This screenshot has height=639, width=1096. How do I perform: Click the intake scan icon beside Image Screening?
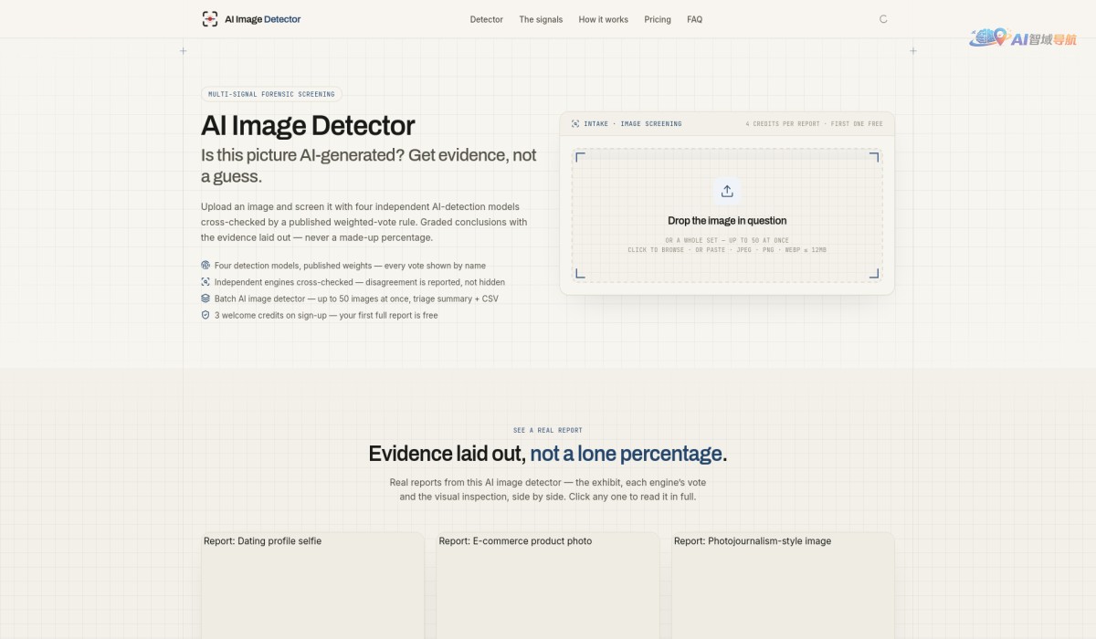pyautogui.click(x=575, y=123)
